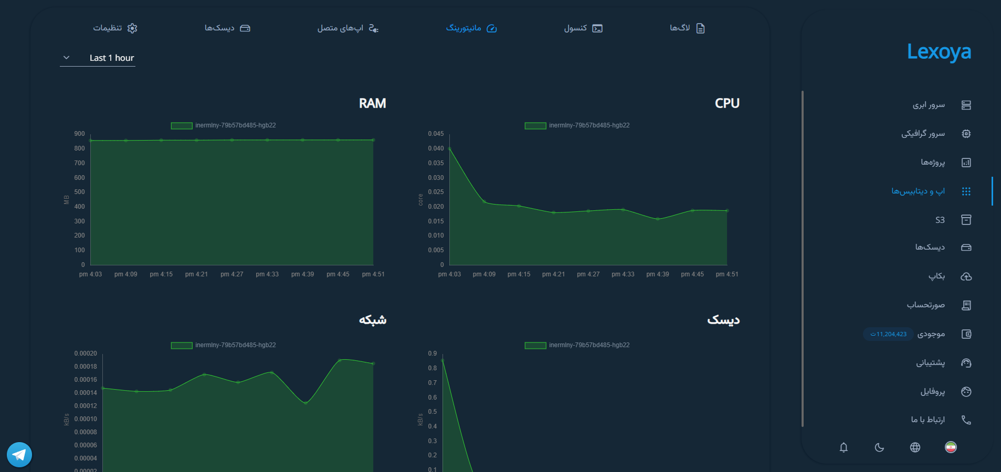Screen dimensions: 1001x472
Task: Click the connected apps link icon
Action: [373, 28]
